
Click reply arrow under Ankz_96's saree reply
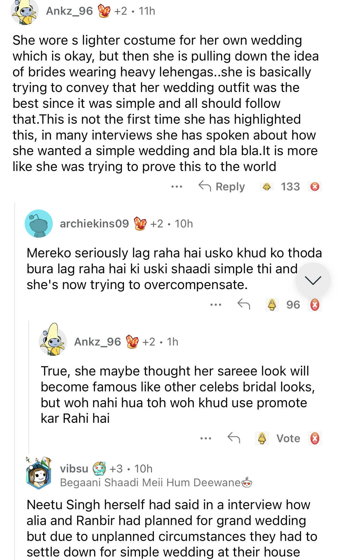234,438
